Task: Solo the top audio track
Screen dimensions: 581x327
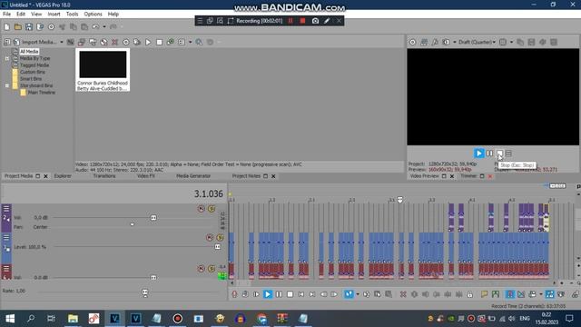Action: [x=212, y=209]
